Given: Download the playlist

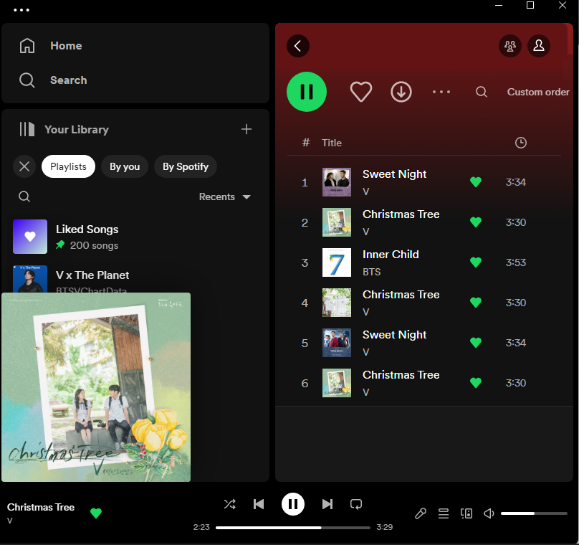Looking at the screenshot, I should pos(401,92).
